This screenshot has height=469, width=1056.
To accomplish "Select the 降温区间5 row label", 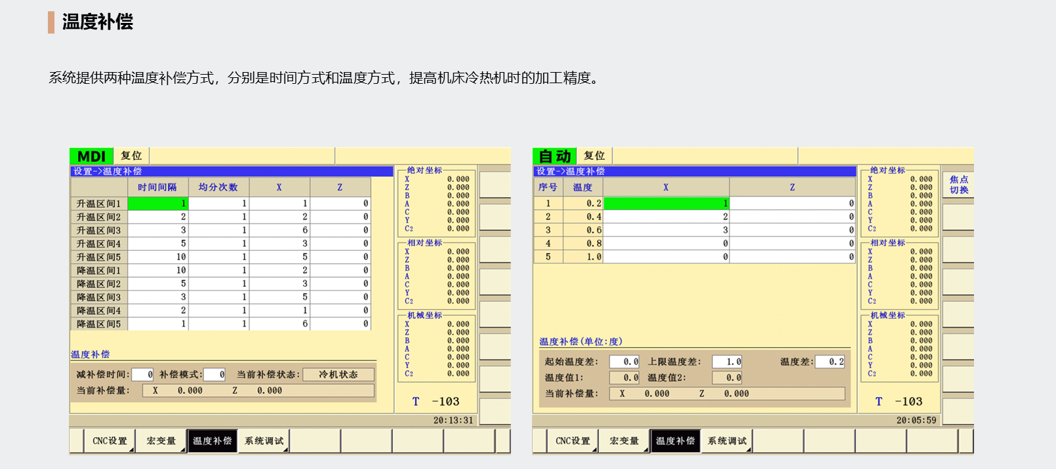I will [99, 324].
